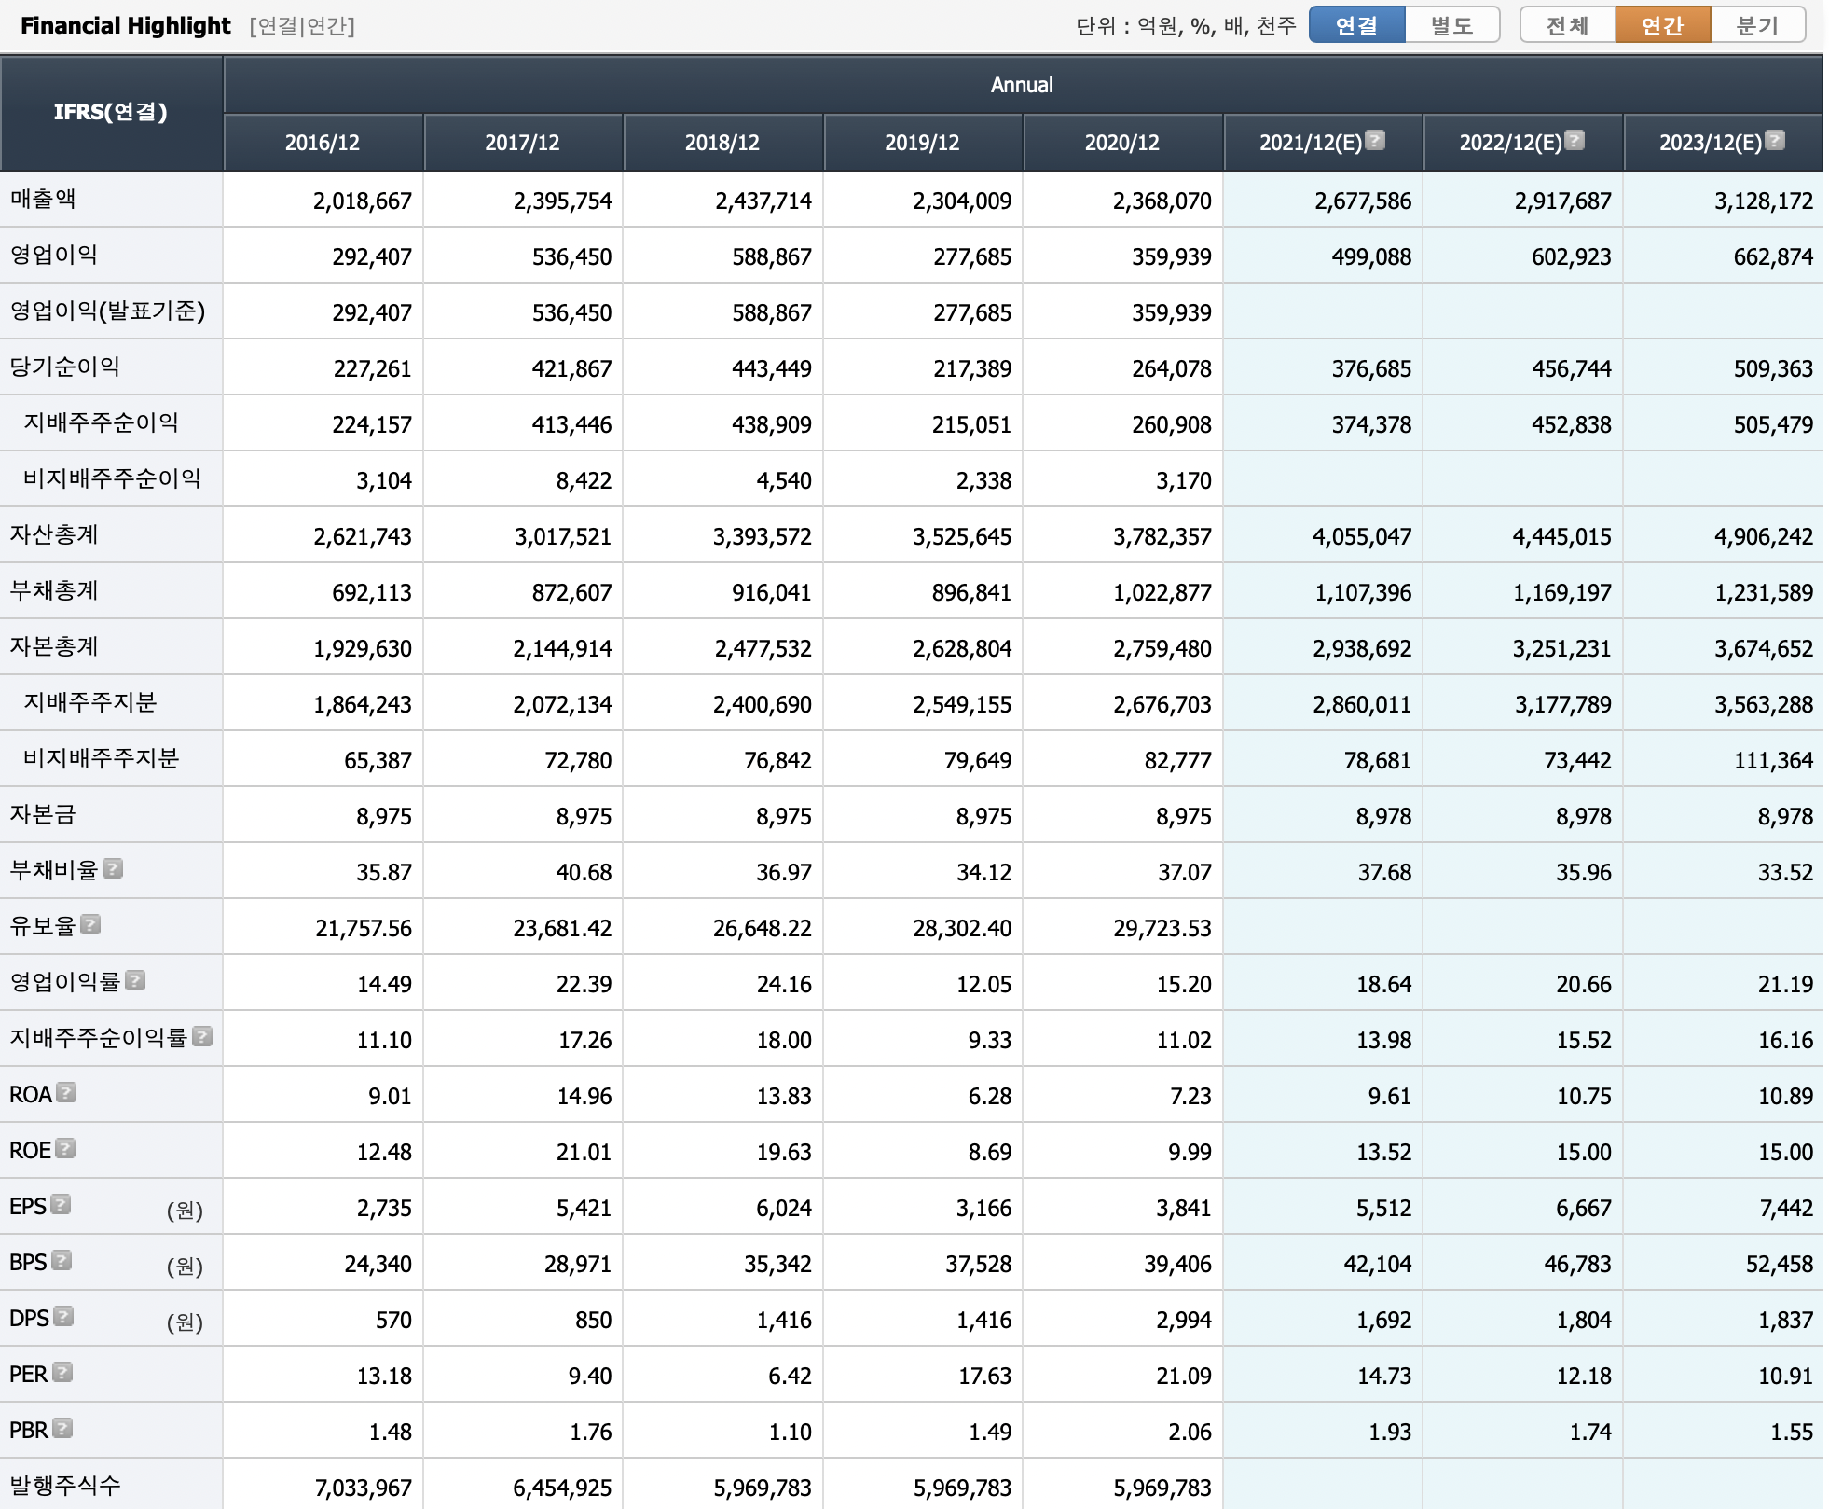Click help icon beside 지배주주순이익률
This screenshot has width=1829, height=1509.
coord(202,1036)
